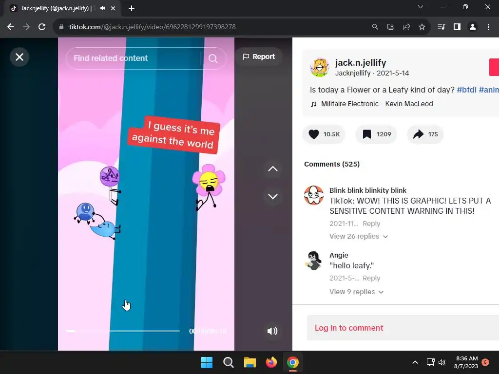Open the jack.n.jellify username link
This screenshot has width=499, height=374.
pos(361,63)
